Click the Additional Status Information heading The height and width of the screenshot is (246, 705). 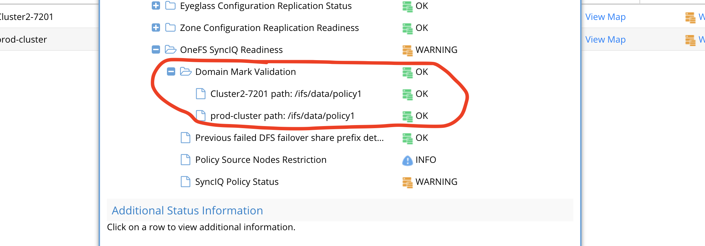coord(187,210)
